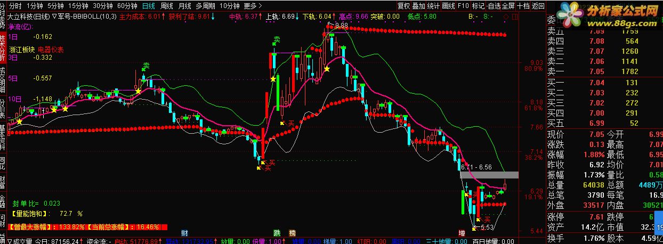Toggle the 十档 ten-level quotes
Image resolution: width=663 pixels, height=244 pixels.
pos(523,6)
